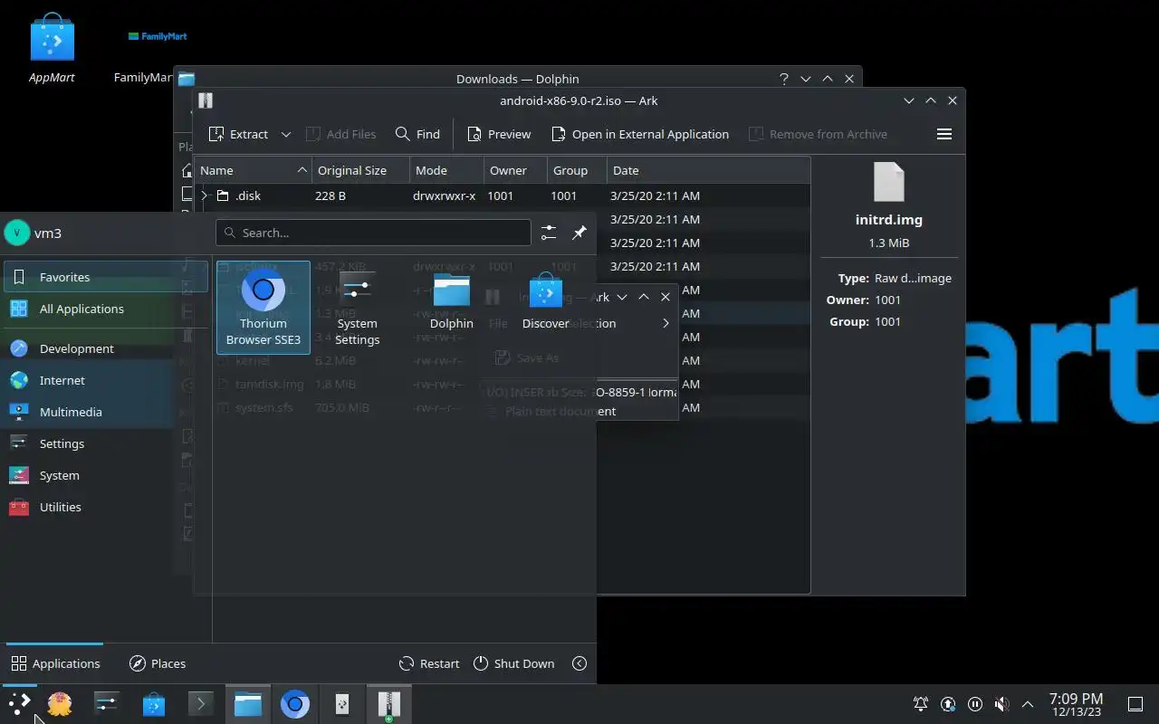The width and height of the screenshot is (1159, 724).
Task: Open Internet category
Action: [106, 380]
